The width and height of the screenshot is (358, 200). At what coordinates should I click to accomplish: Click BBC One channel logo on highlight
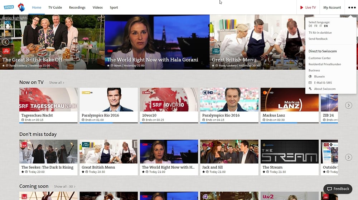(6, 51)
